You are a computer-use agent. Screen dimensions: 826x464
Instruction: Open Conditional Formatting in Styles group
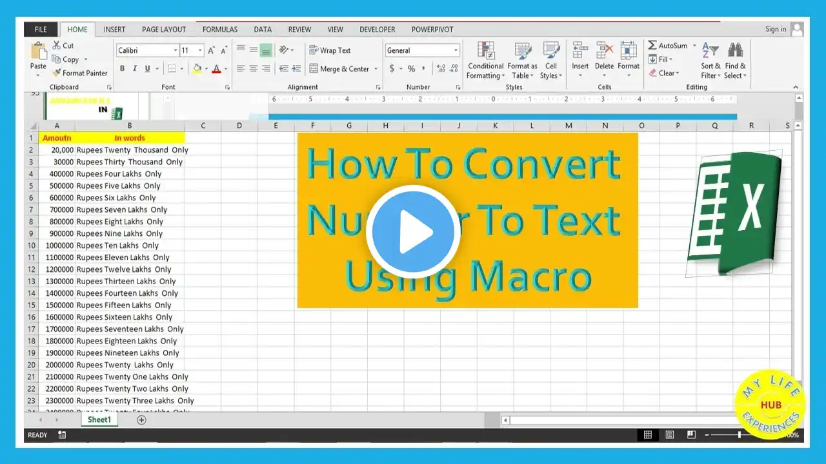point(485,61)
